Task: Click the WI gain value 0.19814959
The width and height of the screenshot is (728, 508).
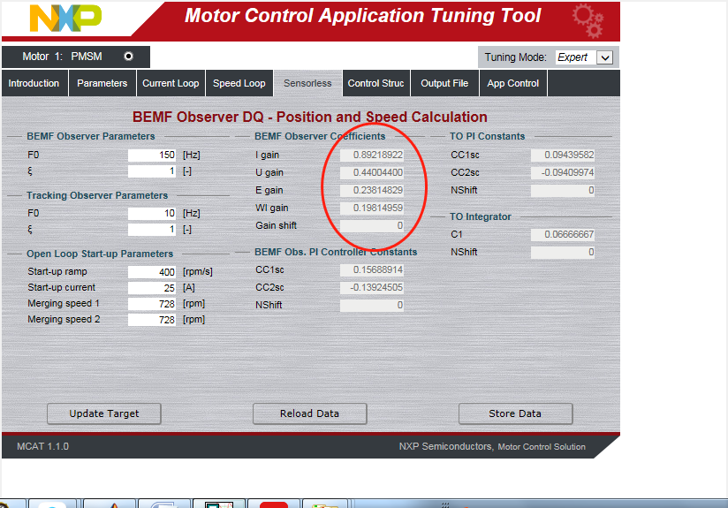Action: pos(372,208)
